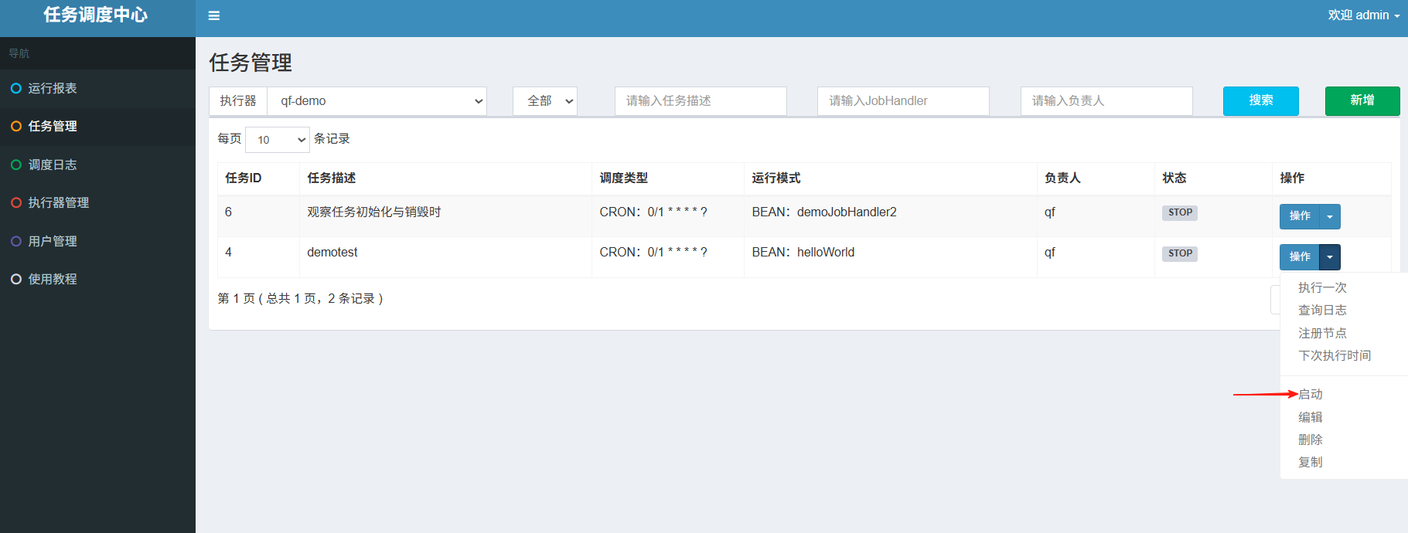Viewport: 1408px width, 533px height.
Task: Click the JobHandler search input
Action: (903, 101)
